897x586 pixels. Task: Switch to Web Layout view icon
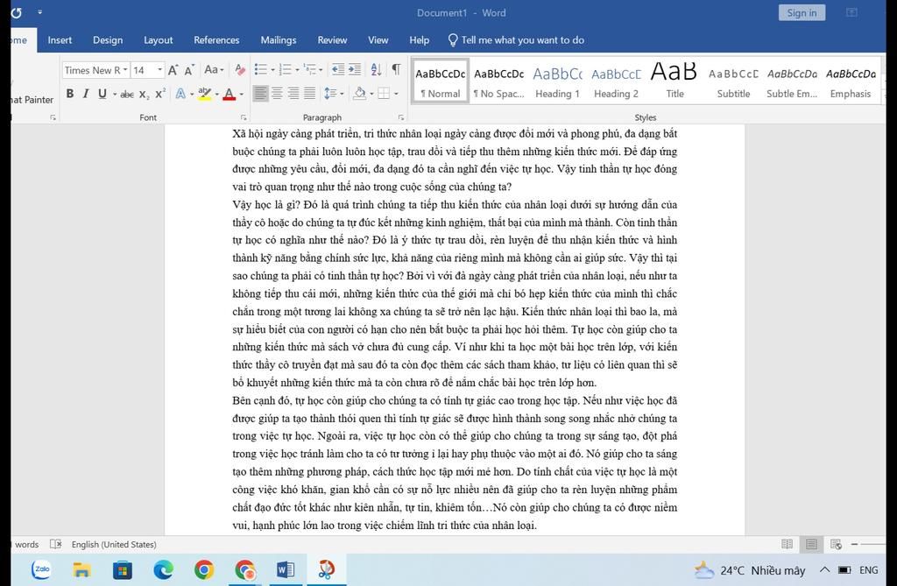tap(836, 544)
